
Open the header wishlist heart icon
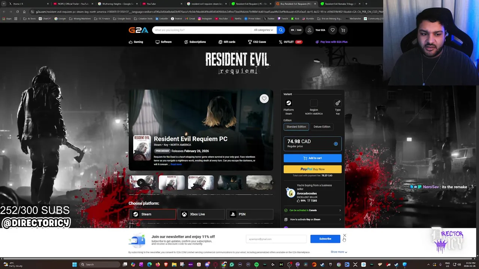332,30
